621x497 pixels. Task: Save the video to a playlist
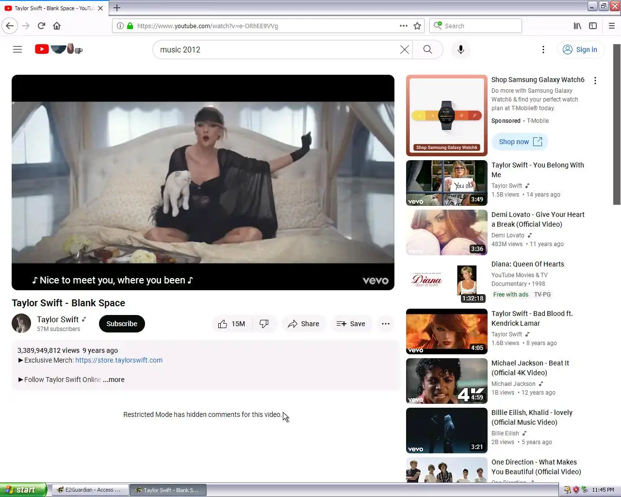pyautogui.click(x=351, y=324)
